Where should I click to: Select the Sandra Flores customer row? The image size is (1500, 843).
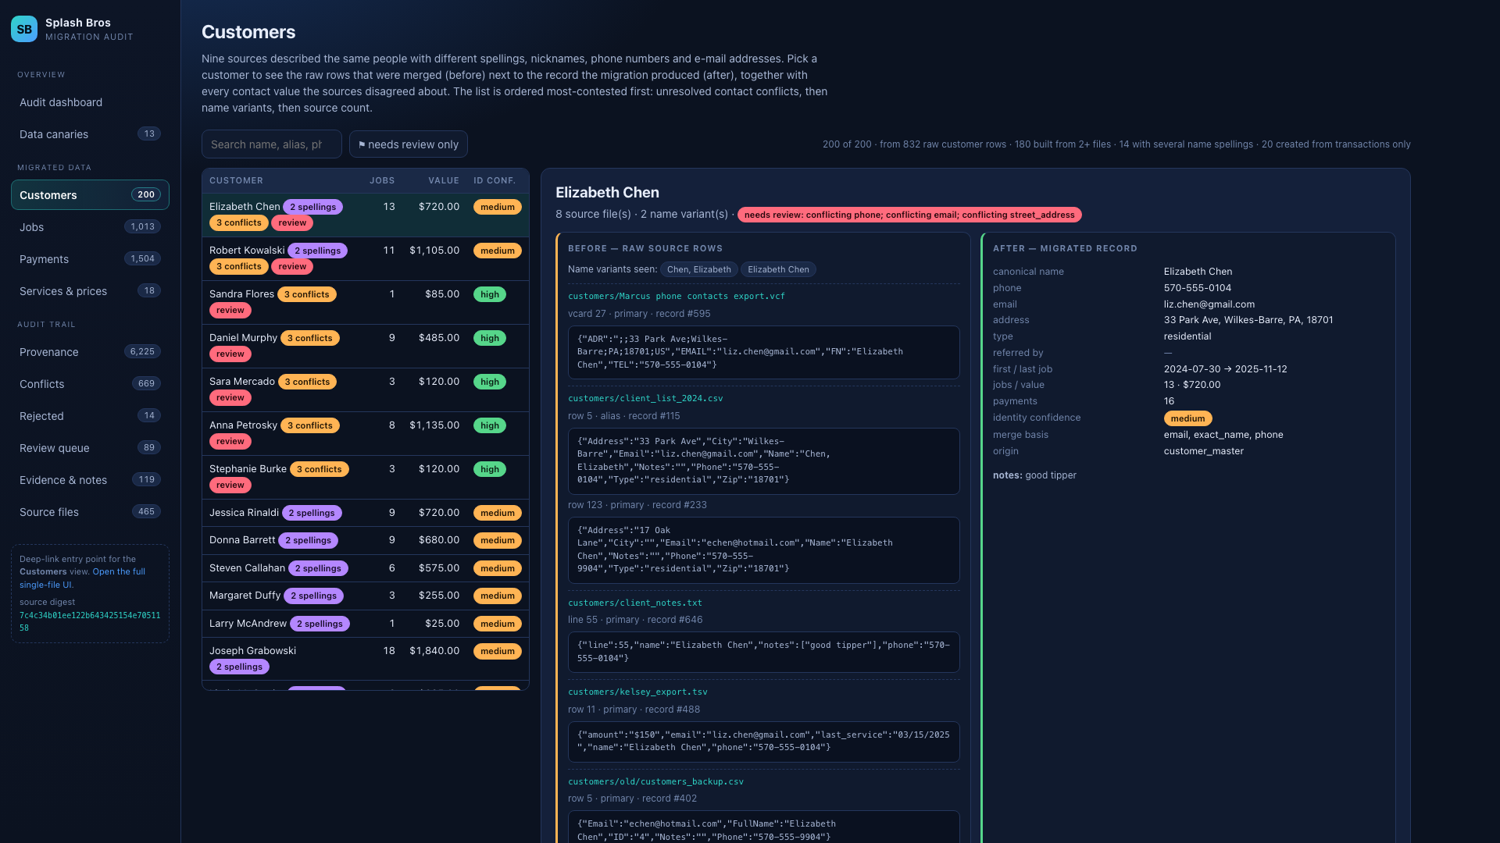365,302
